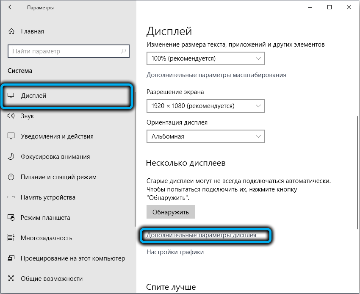Click the Notifications and actions icon
The width and height of the screenshot is (360, 294).
tap(11, 136)
